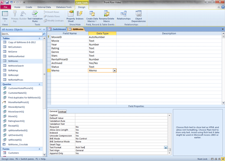Viewport: 225px width, 161px height.
Task: Minimize the ribbon with arrow
Action: [219, 7]
